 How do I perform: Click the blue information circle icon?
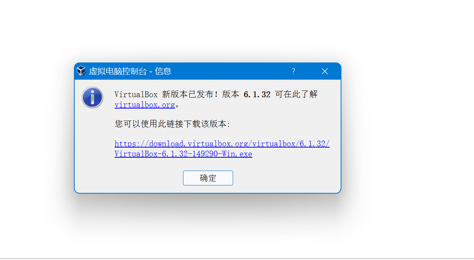click(92, 98)
